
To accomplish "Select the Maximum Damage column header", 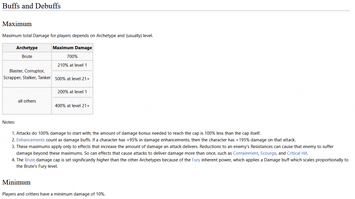I will [x=72, y=48].
